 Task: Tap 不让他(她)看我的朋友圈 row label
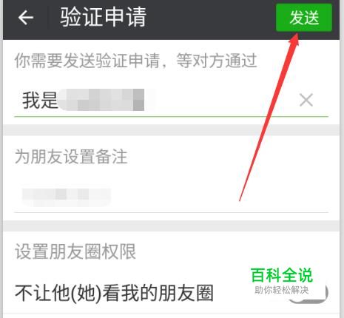tap(114, 293)
